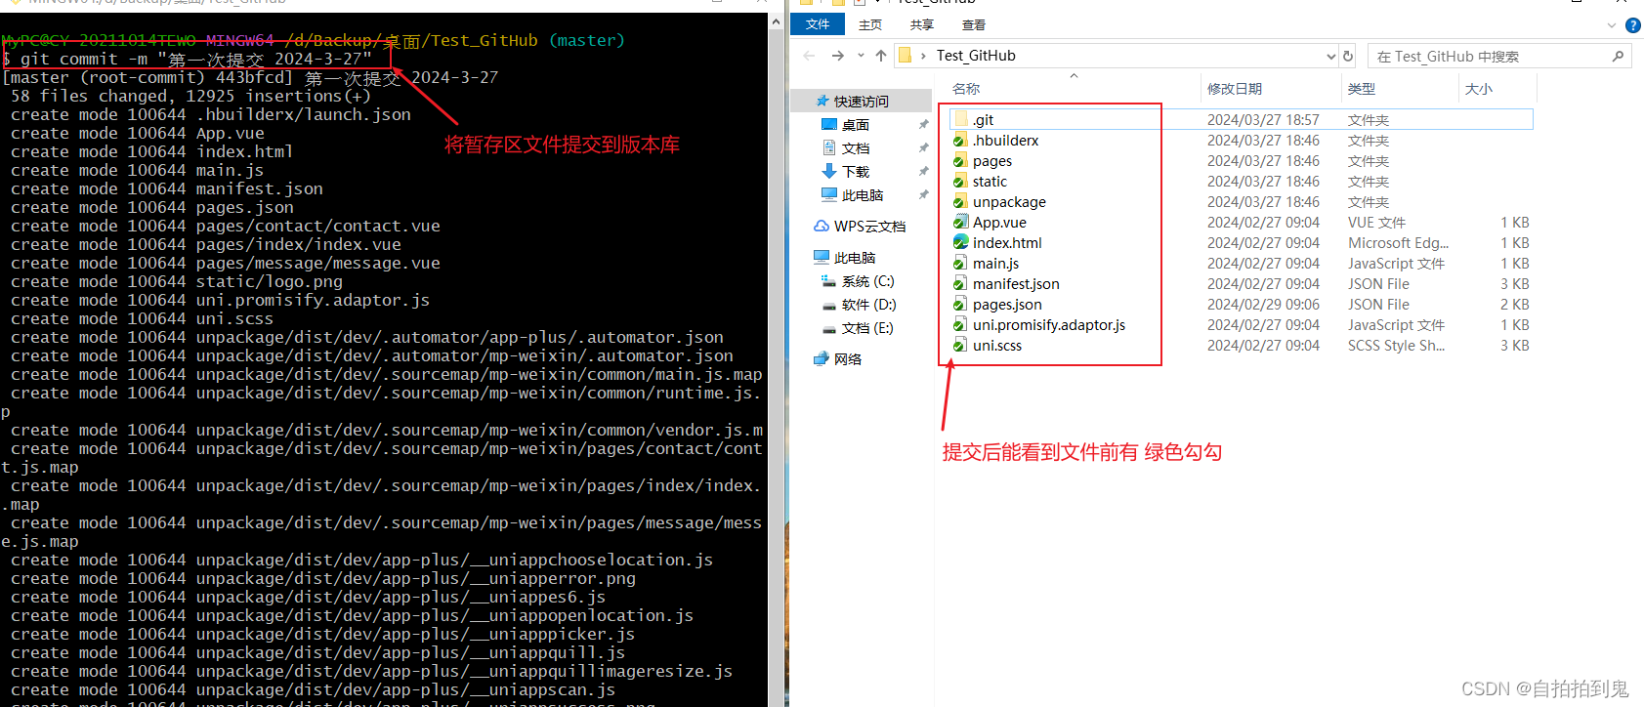Select 文档 in quick access list
This screenshot has width=1644, height=707.
pyautogui.click(x=856, y=148)
